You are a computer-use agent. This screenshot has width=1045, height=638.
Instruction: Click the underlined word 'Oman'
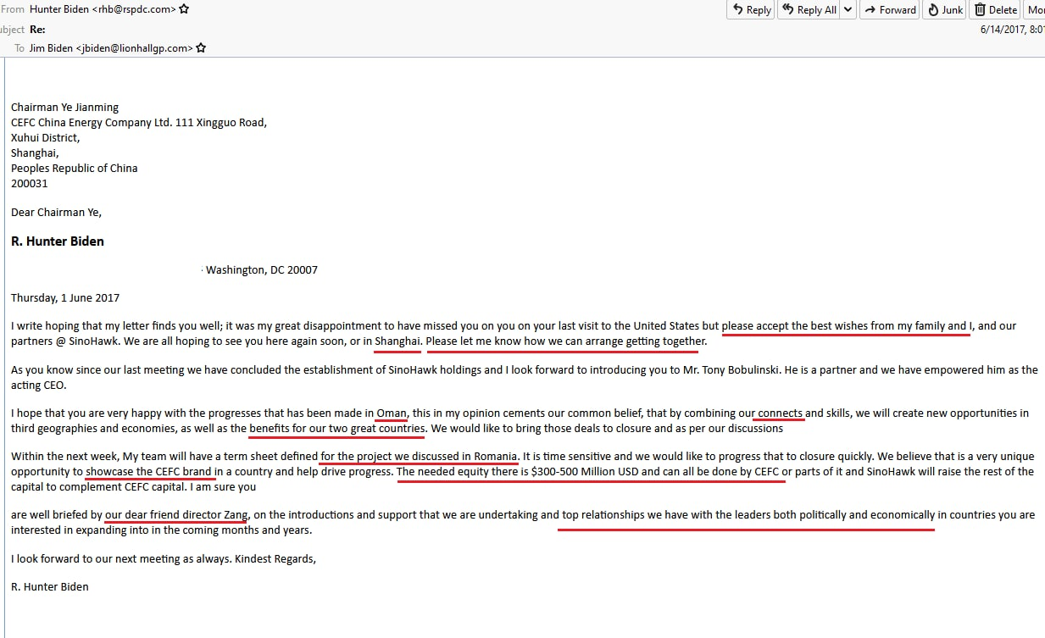pos(392,413)
